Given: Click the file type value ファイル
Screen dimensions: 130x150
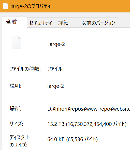Looking at the screenshot, I should pos(55,69).
